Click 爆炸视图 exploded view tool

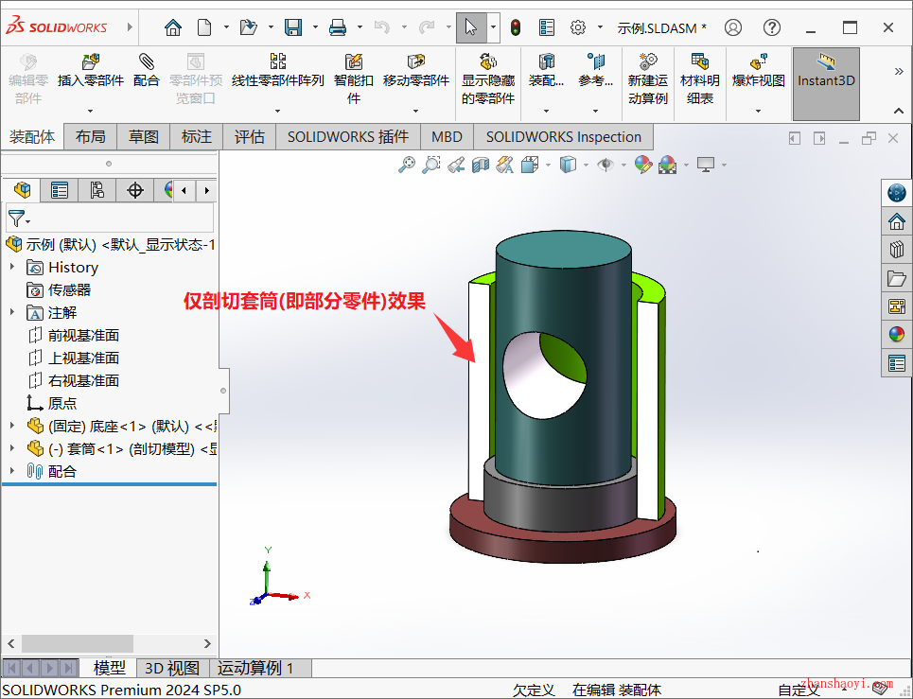[x=758, y=70]
